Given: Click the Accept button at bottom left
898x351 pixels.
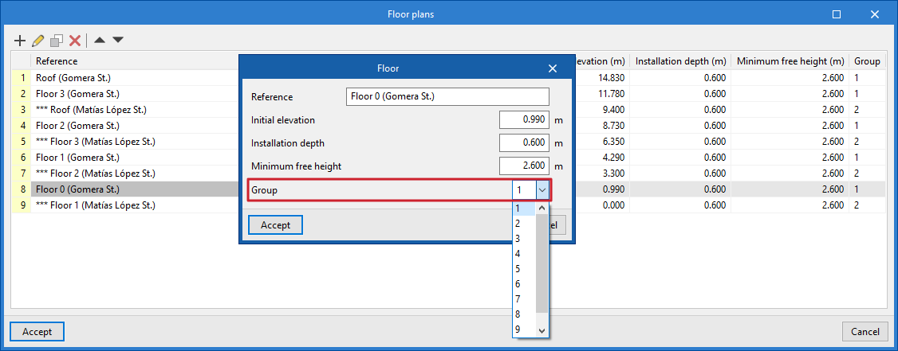Looking at the screenshot, I should [37, 331].
